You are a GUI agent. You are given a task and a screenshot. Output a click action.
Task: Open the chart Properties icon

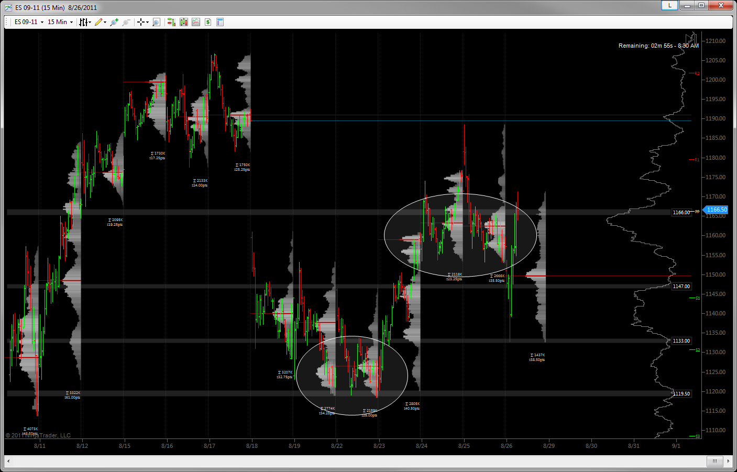click(x=220, y=22)
